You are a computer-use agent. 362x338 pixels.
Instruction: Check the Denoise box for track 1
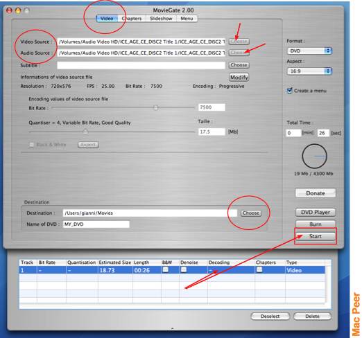coord(184,269)
